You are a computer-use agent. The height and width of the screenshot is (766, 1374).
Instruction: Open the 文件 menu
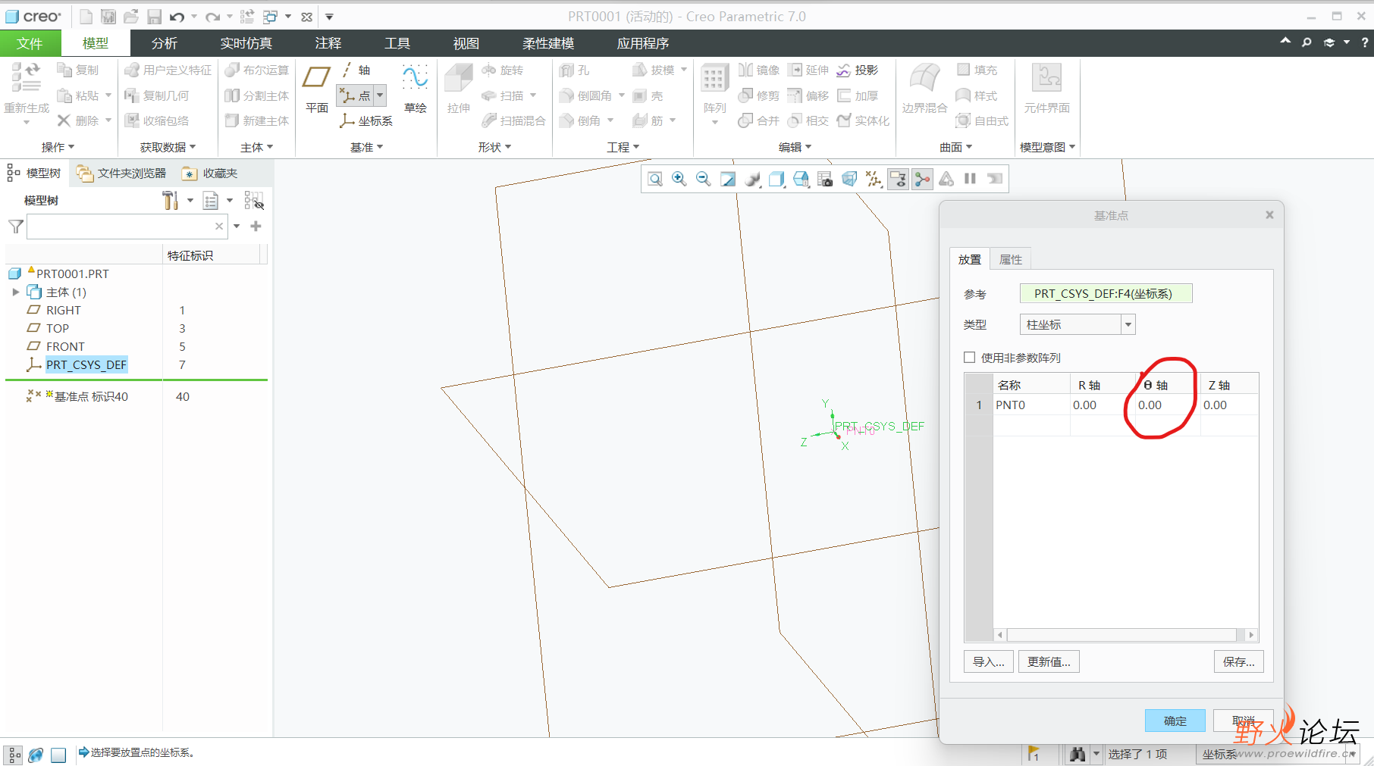(30, 43)
